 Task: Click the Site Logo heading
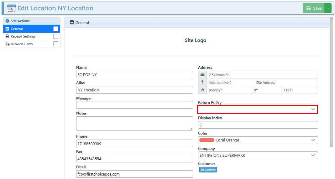(x=196, y=40)
